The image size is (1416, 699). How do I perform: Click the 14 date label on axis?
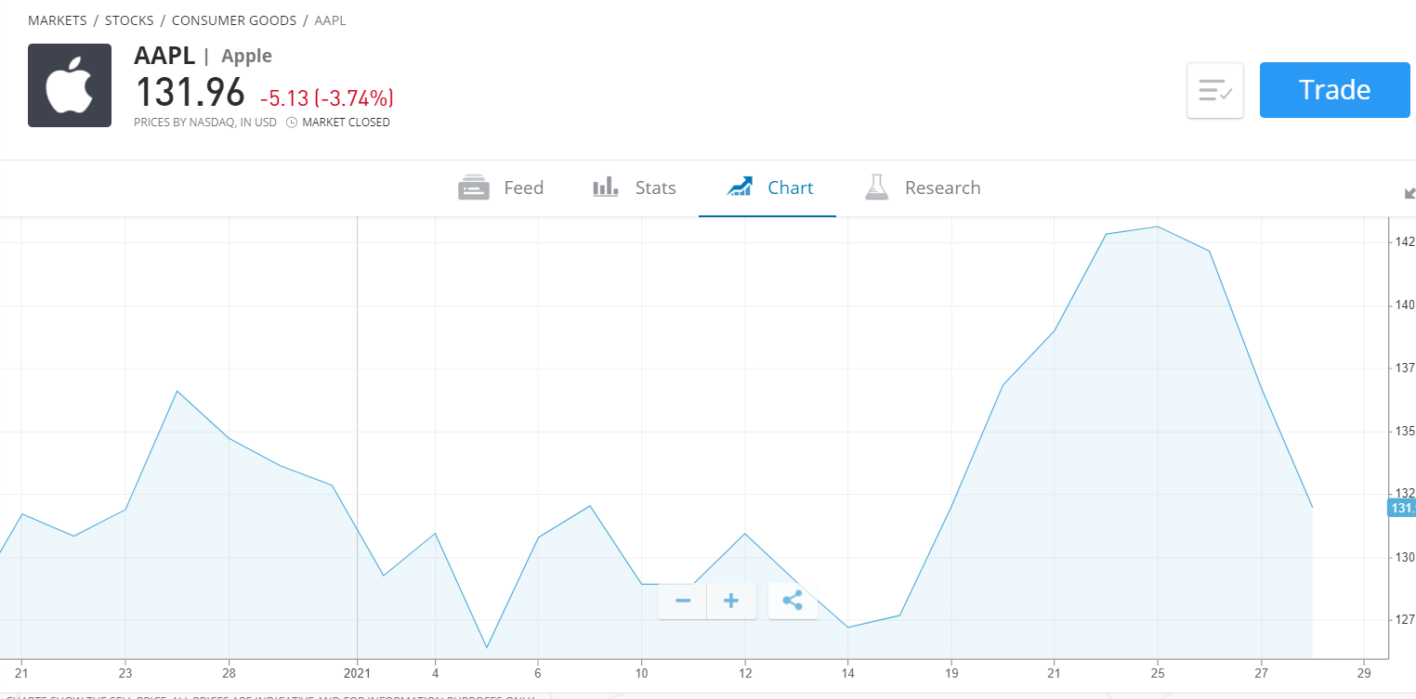coord(848,673)
